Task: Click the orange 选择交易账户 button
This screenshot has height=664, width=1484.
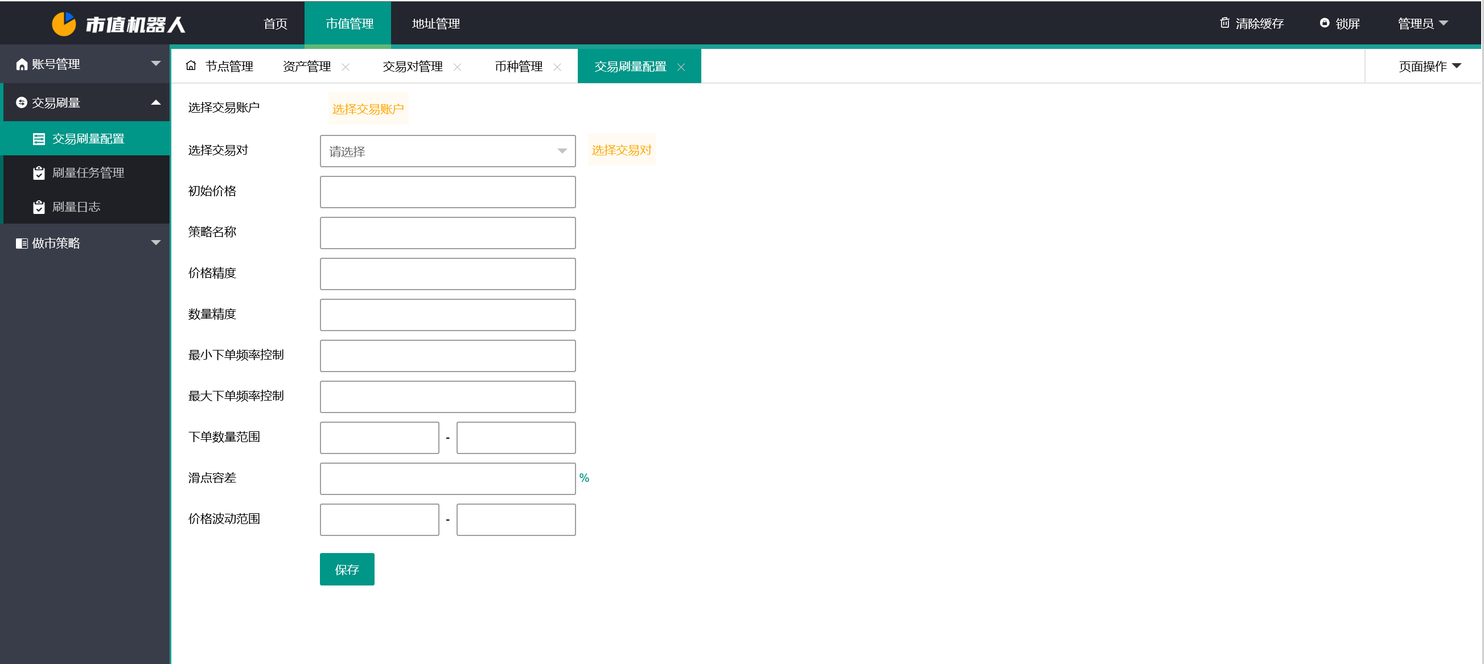Action: coord(368,109)
